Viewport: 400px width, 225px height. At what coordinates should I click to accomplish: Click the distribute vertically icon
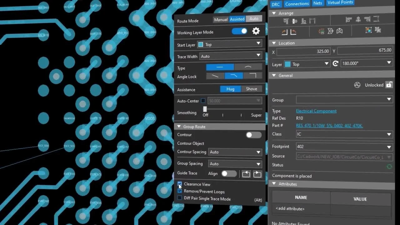(377, 19)
